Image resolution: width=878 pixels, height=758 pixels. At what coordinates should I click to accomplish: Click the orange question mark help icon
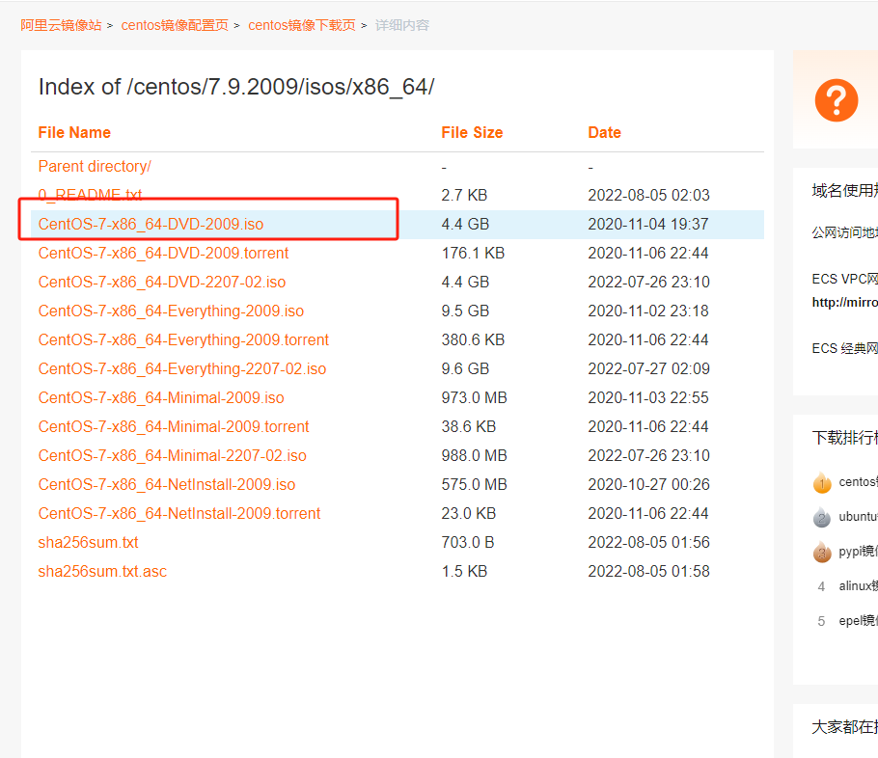point(836,100)
